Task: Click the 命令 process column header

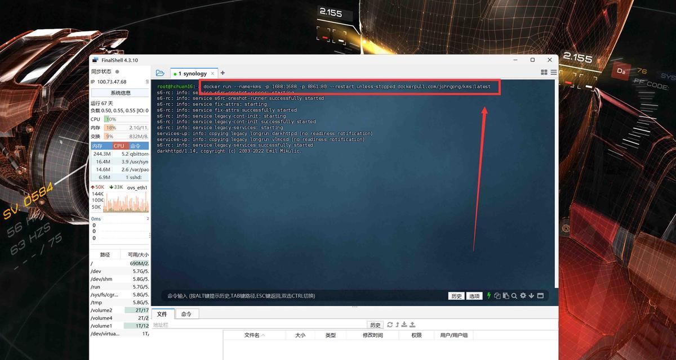Action: pyautogui.click(x=139, y=146)
